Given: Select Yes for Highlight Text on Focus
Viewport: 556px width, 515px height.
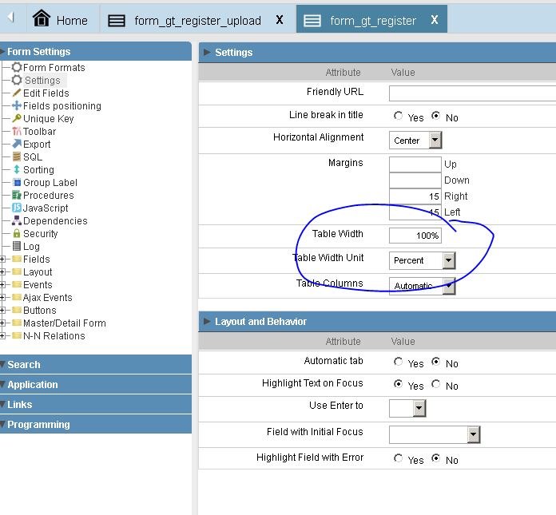Looking at the screenshot, I should click(x=398, y=384).
